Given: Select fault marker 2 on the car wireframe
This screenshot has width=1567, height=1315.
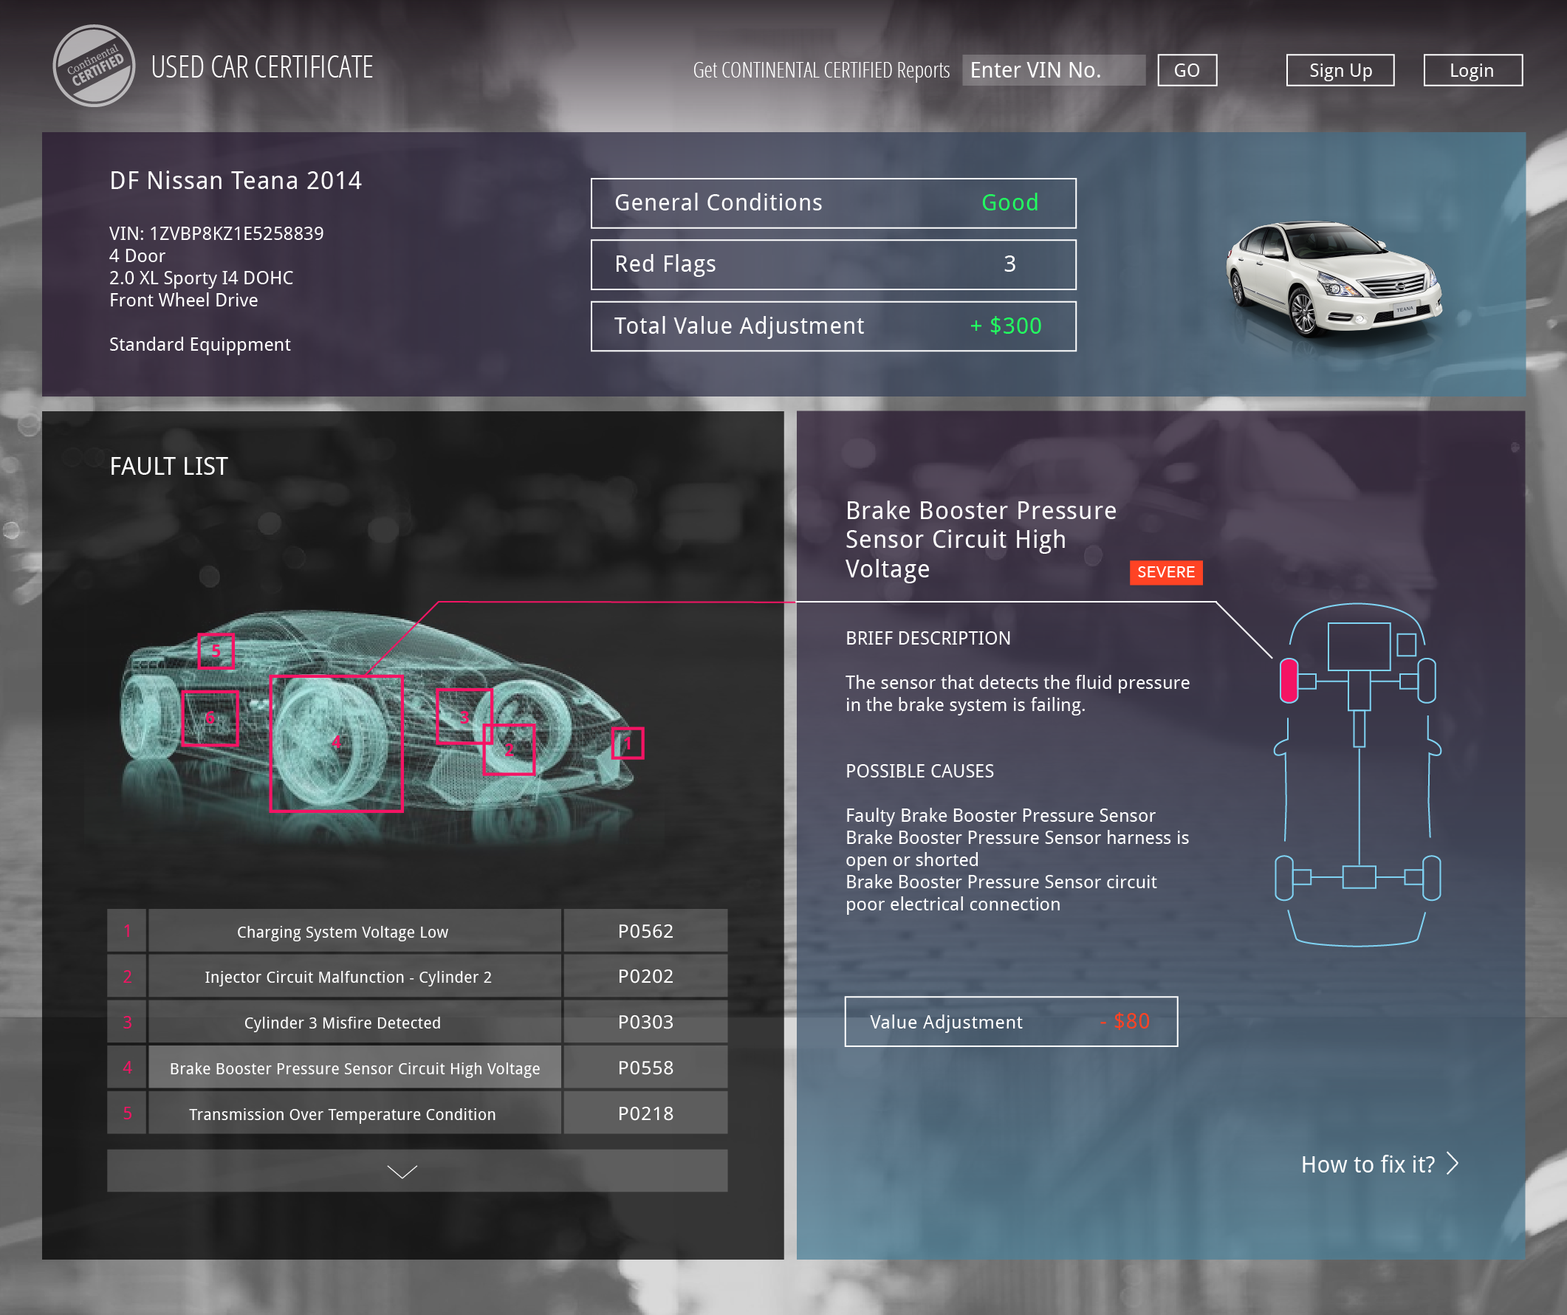Looking at the screenshot, I should pos(509,749).
